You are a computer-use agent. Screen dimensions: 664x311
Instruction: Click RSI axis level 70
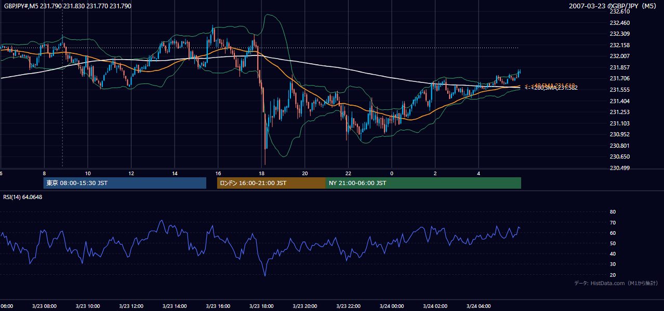coord(613,222)
